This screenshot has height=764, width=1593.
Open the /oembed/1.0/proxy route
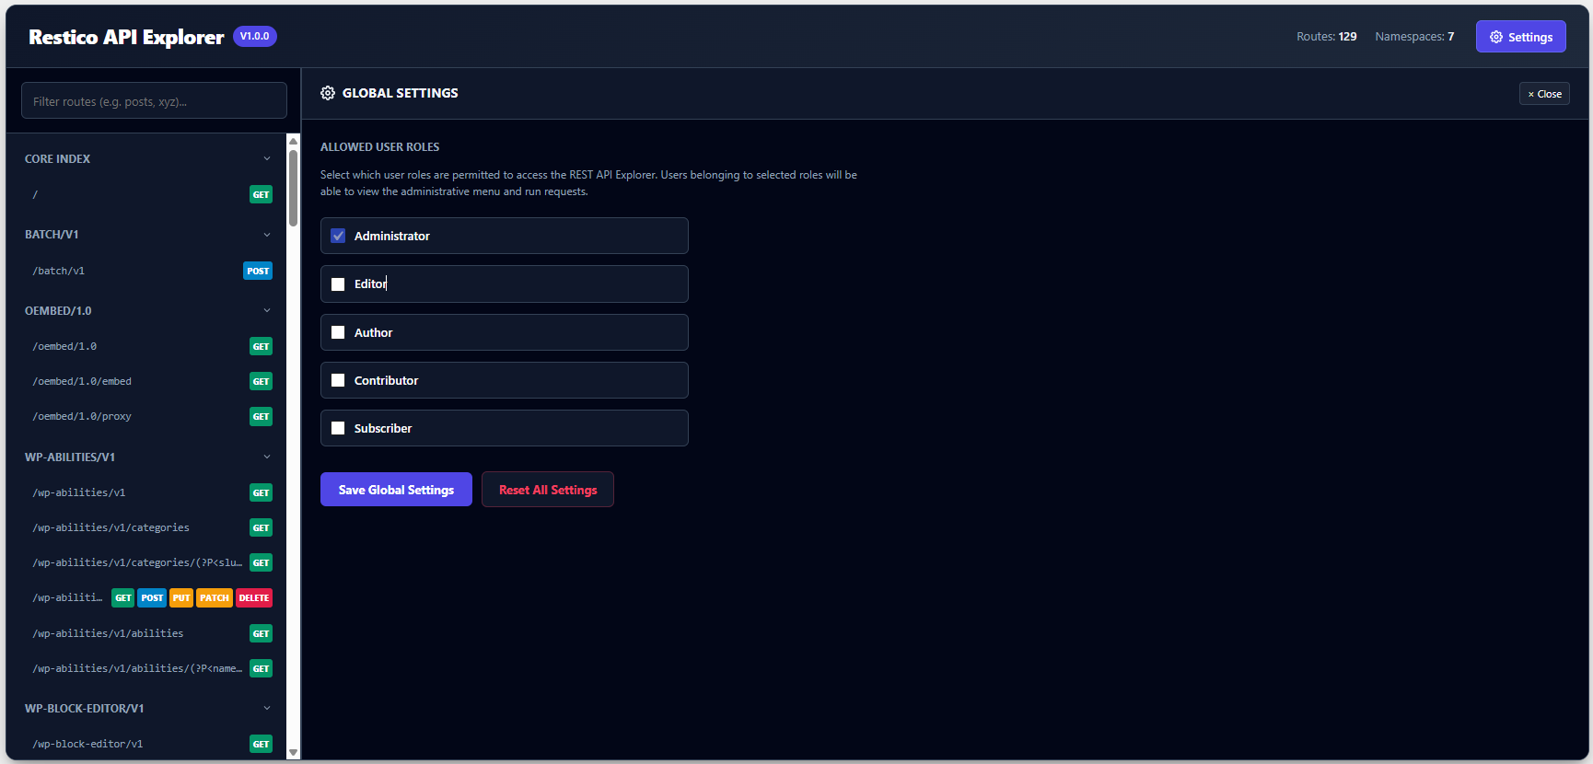click(x=148, y=416)
